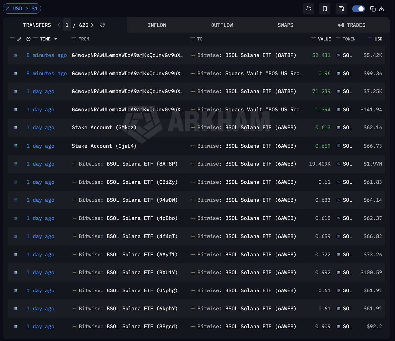
Task: Open the TO column filter
Action: click(x=192, y=39)
